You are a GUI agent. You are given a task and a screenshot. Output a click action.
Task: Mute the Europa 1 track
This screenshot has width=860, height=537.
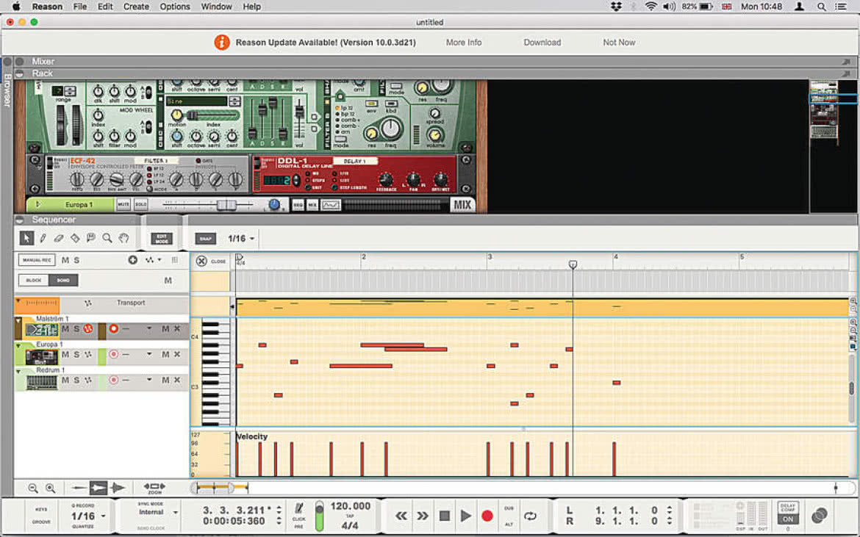coord(65,355)
